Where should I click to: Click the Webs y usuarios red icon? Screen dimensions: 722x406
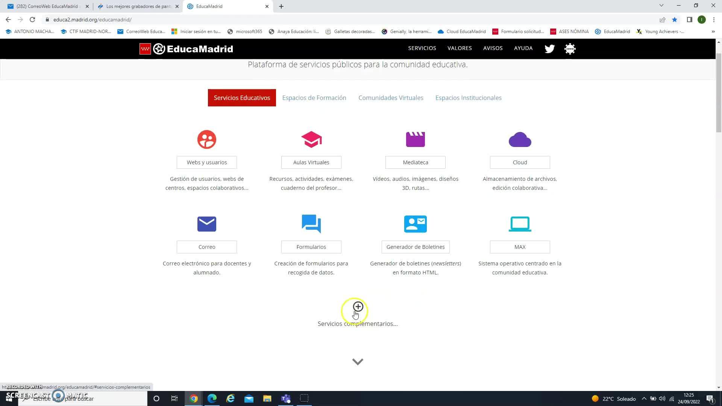tap(206, 139)
